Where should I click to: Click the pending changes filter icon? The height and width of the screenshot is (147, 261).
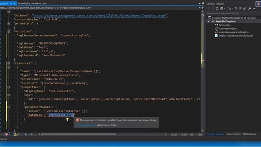point(230,8)
